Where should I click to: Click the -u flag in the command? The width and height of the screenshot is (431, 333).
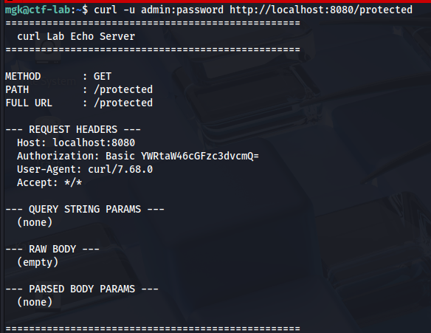[x=129, y=10]
